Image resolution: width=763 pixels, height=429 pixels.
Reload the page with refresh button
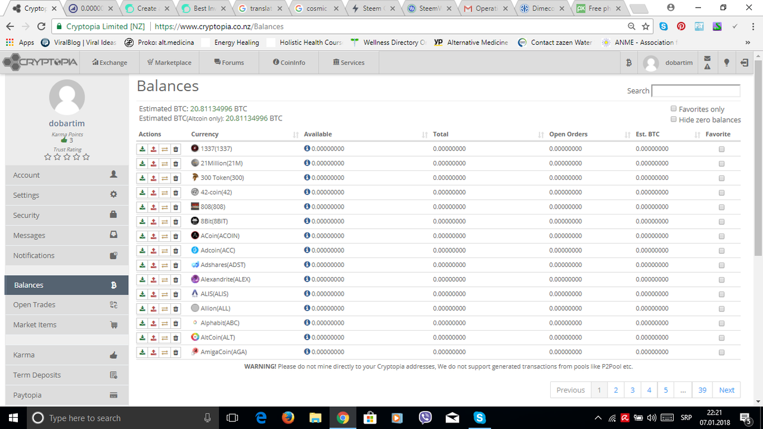[41, 26]
